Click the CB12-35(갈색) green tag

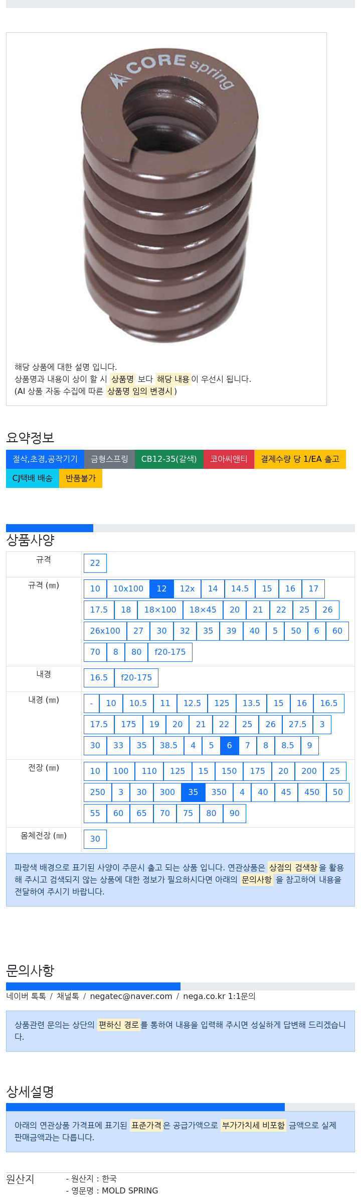click(x=169, y=459)
